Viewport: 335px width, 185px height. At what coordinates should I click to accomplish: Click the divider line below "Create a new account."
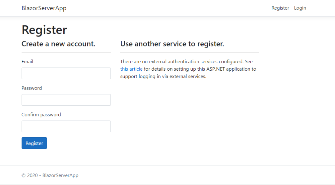click(x=66, y=53)
